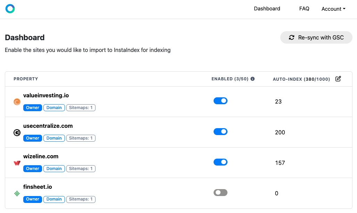Click Owner badge for wizeline.com
The height and width of the screenshot is (213, 357).
[33, 168]
